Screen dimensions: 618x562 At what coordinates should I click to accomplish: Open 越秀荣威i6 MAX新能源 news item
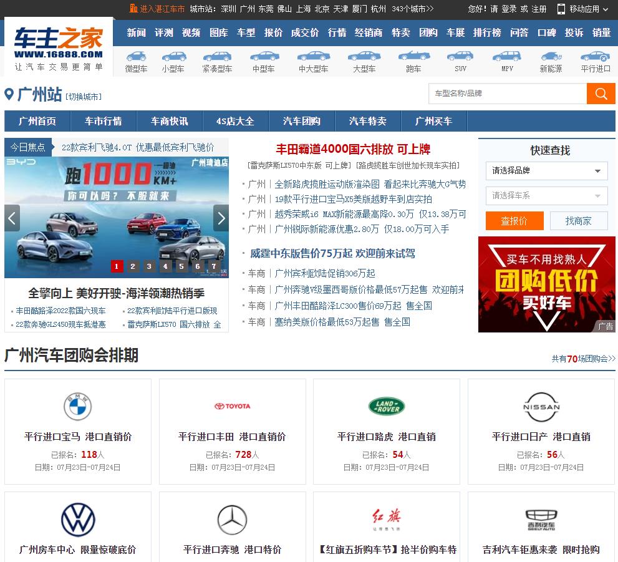(370, 214)
